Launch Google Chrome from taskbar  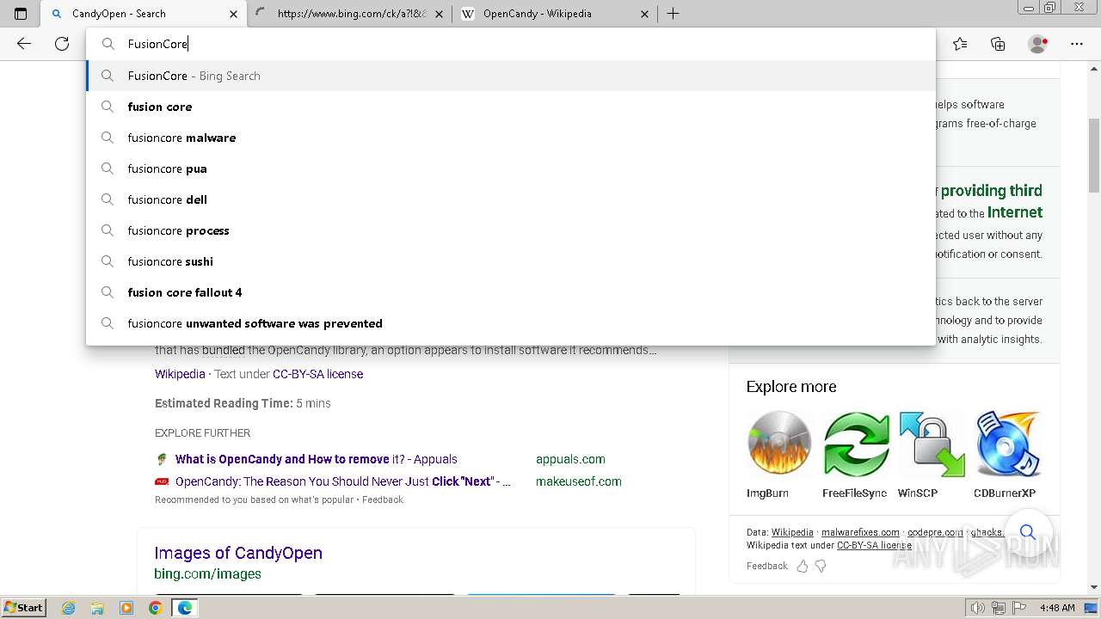tap(155, 608)
